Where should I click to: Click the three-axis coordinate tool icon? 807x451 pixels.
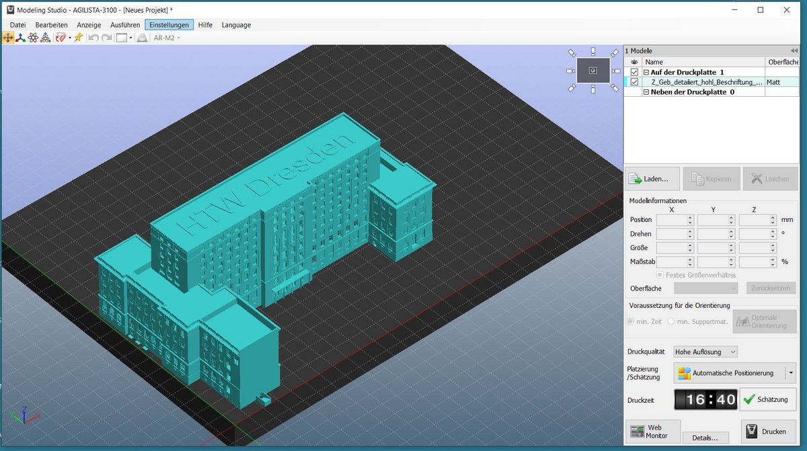click(x=21, y=38)
